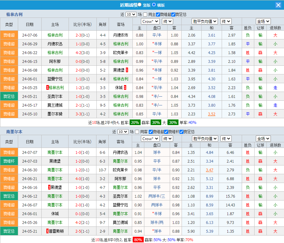Image resolution: width=284 pixels, height=243 pixels.
Task: Select the 竖版 layout radio button
Action: (140, 5)
